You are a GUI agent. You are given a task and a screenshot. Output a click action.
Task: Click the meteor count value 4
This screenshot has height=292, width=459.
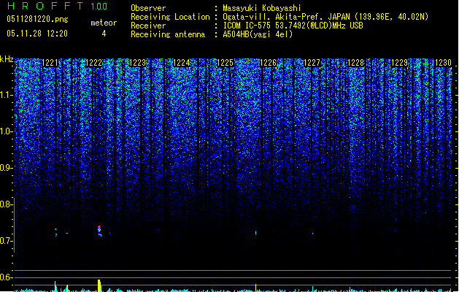point(104,34)
